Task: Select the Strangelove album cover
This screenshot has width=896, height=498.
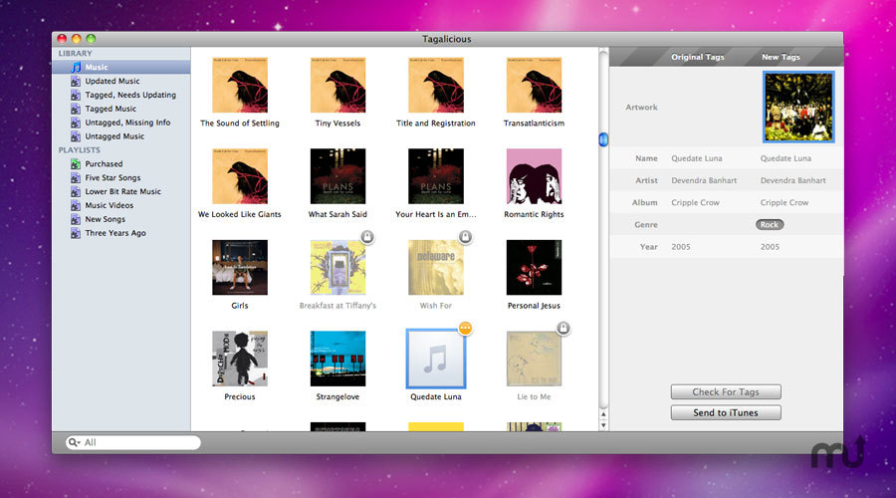Action: (337, 359)
